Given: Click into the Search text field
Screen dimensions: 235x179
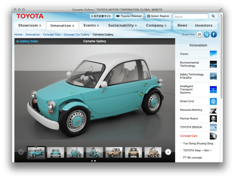Looking at the screenshot, I should [x=190, y=17].
